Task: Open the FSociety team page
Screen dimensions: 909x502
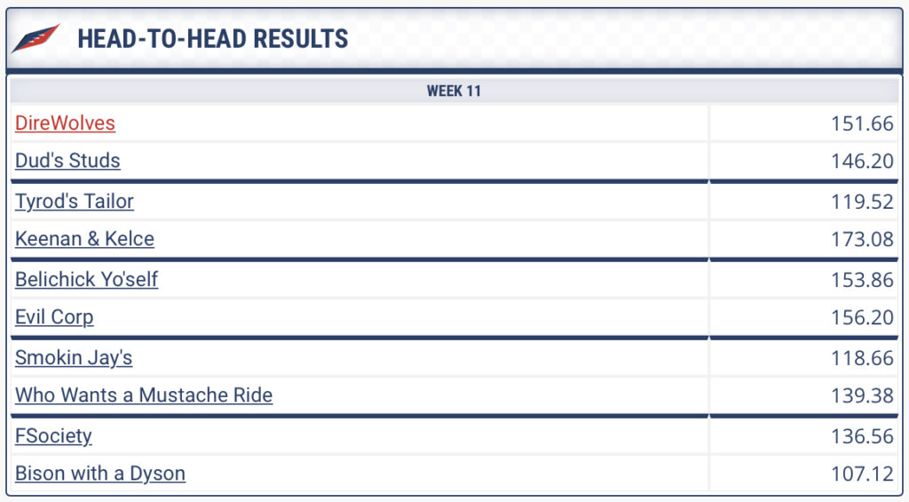Action: click(53, 436)
